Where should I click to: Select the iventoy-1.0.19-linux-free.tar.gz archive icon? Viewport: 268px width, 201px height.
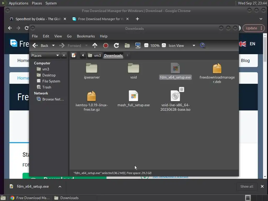point(91,96)
